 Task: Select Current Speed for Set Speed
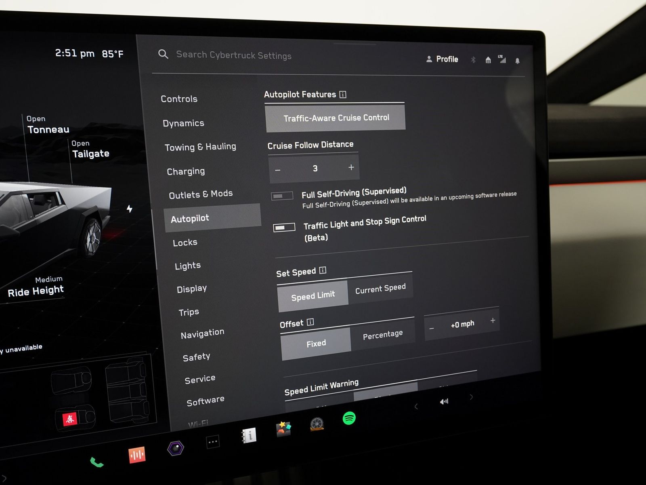coord(380,289)
